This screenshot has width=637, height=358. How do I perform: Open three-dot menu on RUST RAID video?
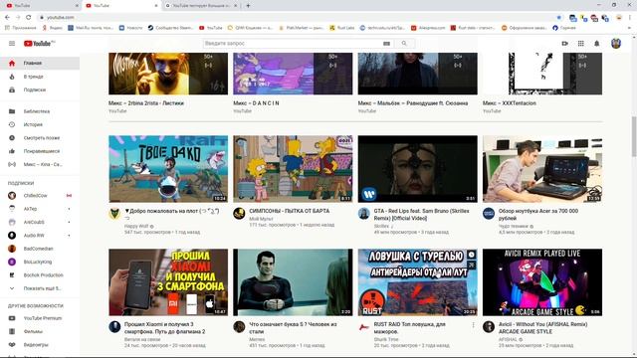tap(474, 325)
